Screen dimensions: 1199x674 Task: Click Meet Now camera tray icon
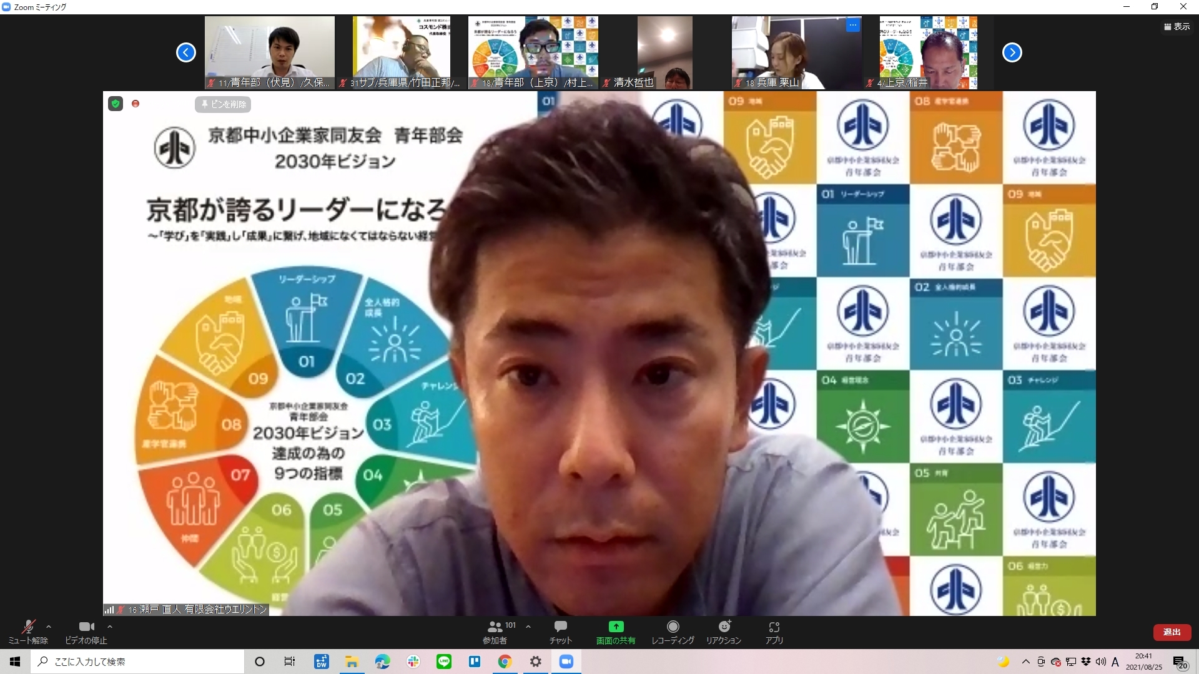[x=1041, y=662]
